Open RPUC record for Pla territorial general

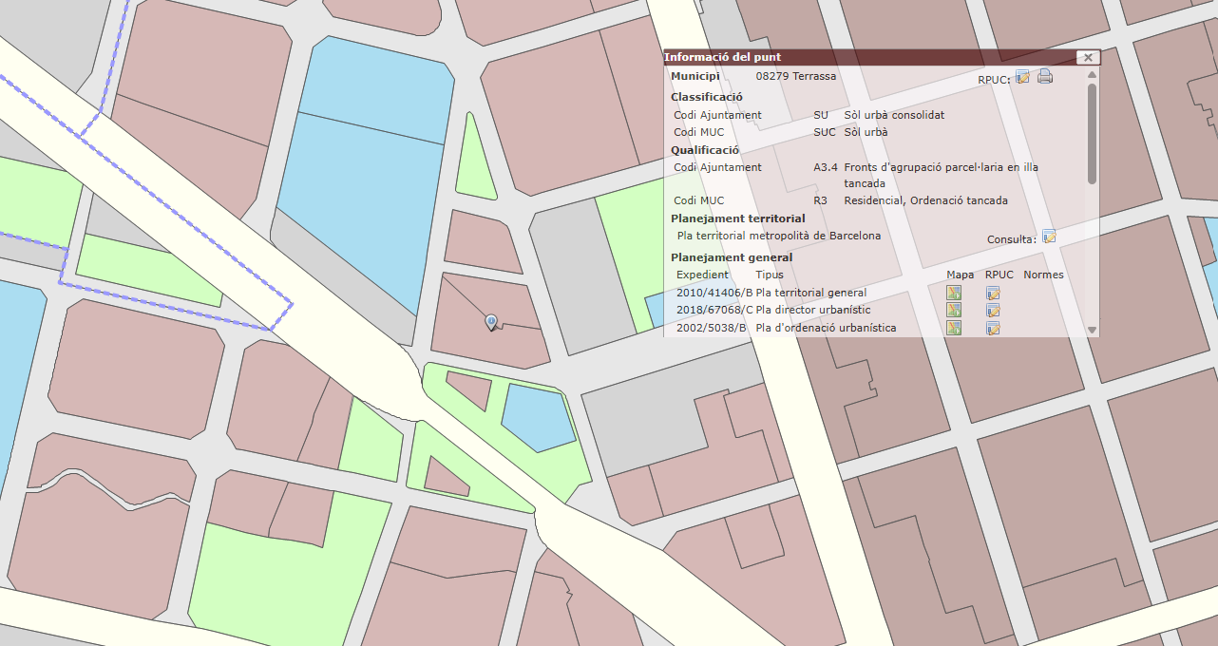[x=993, y=293]
